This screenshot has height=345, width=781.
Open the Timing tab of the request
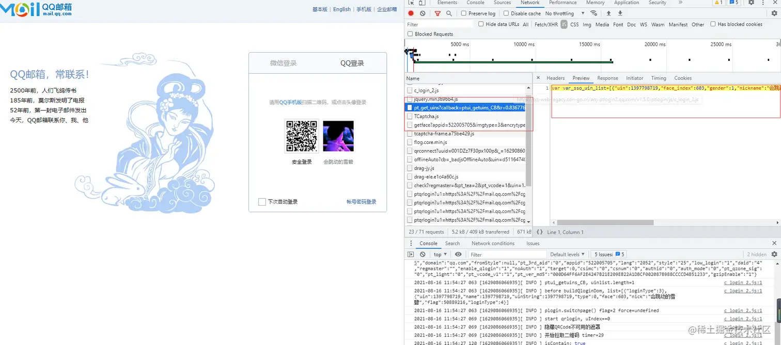[x=659, y=78]
